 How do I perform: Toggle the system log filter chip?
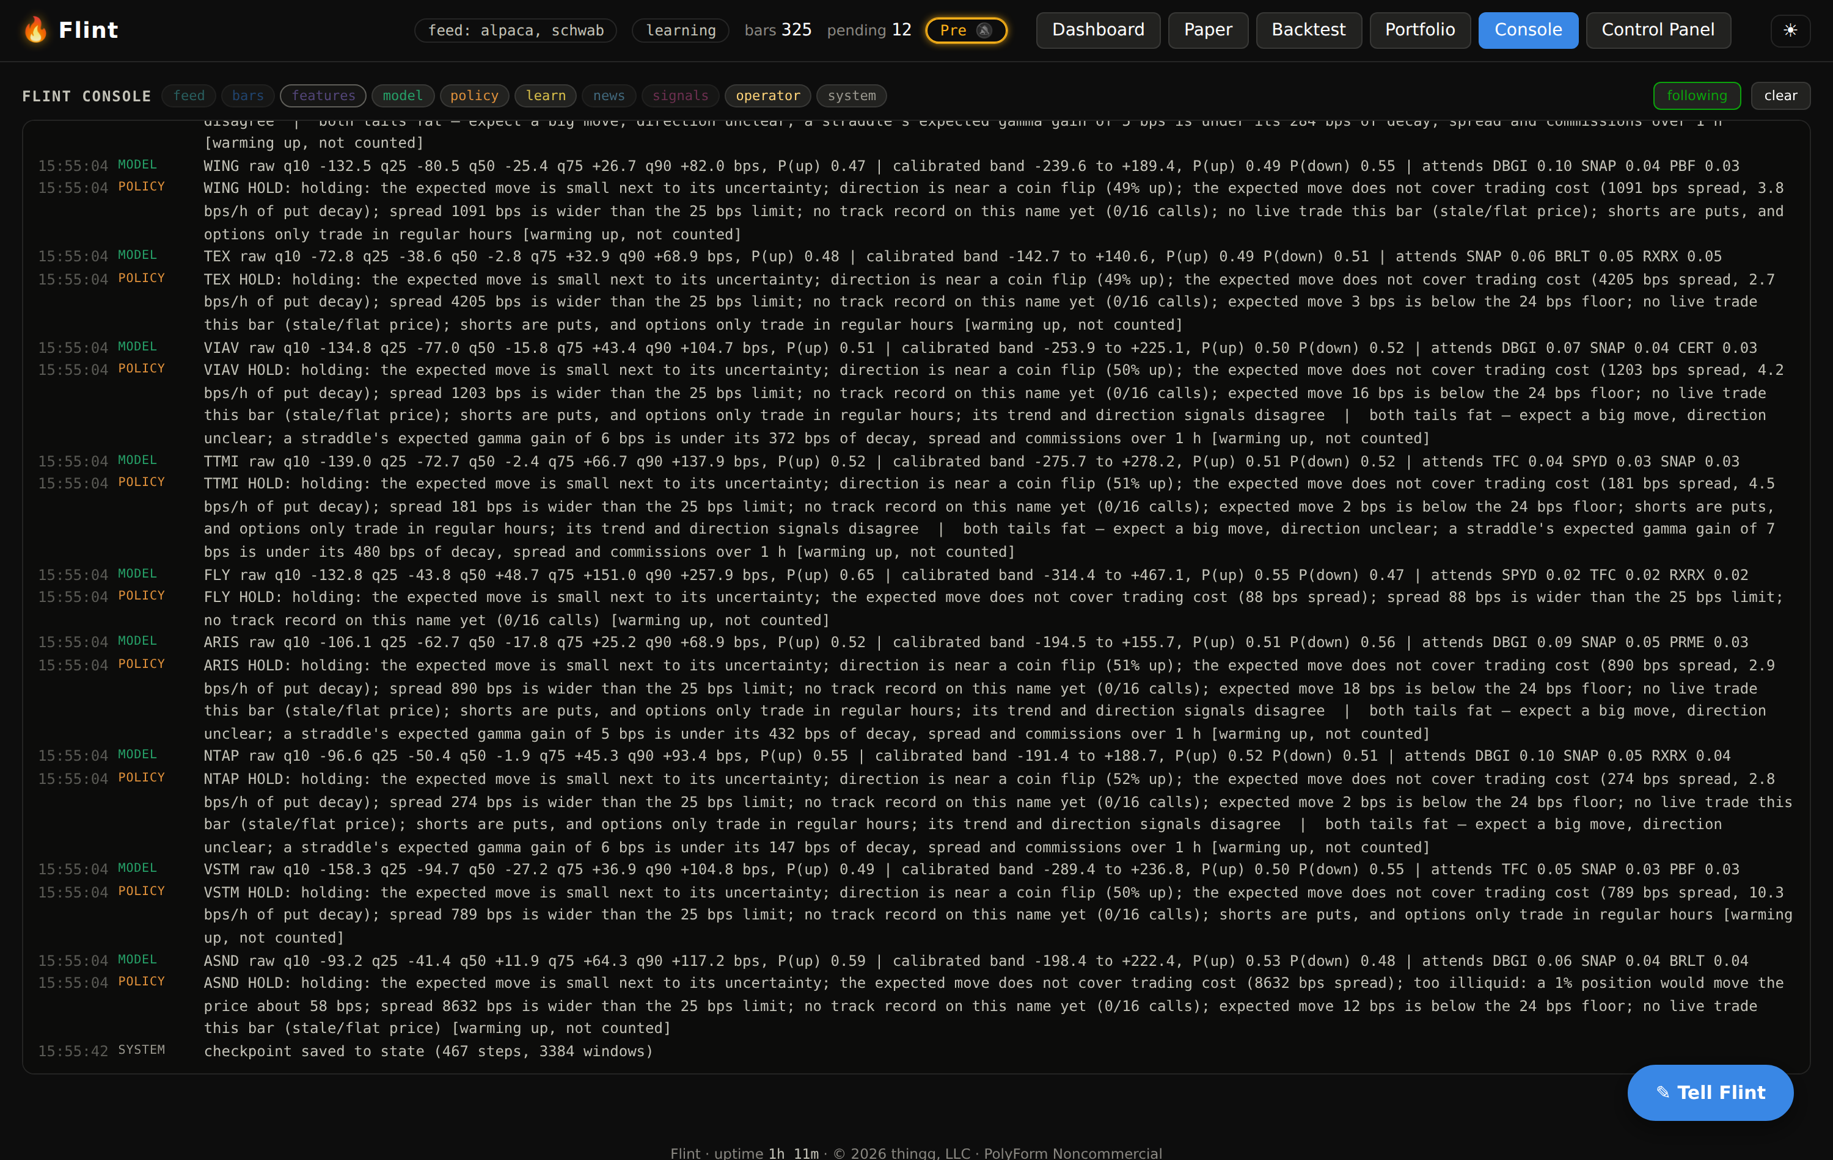[x=852, y=96]
